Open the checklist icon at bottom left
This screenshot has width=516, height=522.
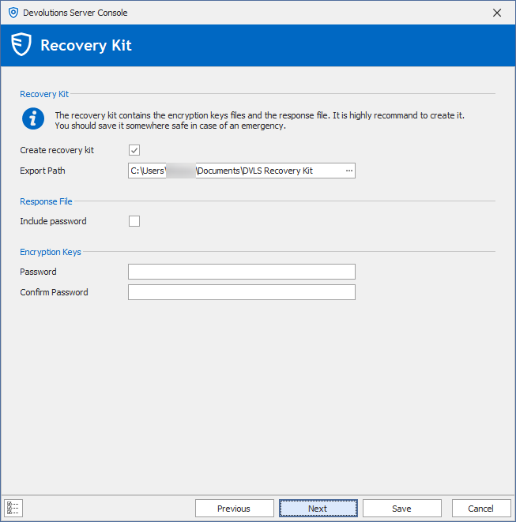click(x=13, y=508)
